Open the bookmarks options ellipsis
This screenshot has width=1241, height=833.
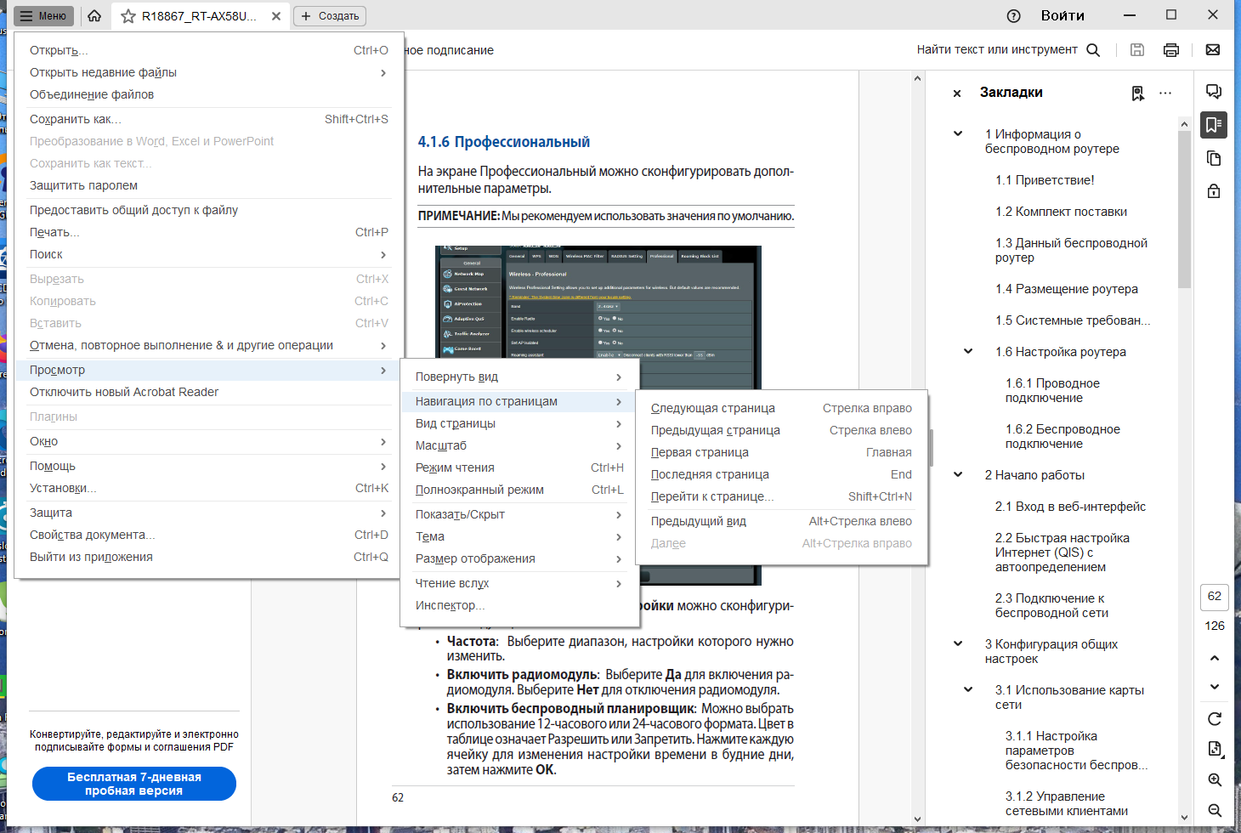[1165, 93]
